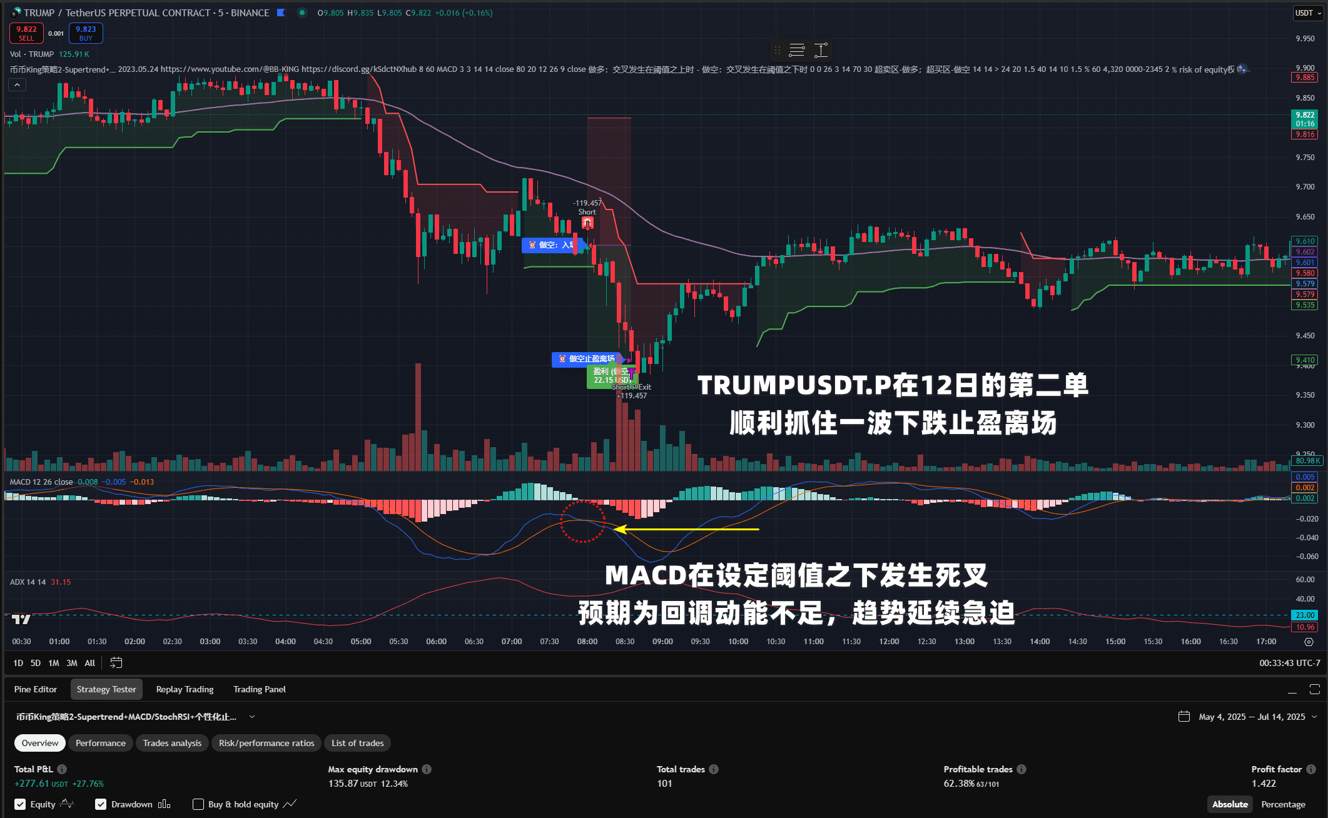Maximize the Strategy Tester panel
This screenshot has width=1328, height=818.
click(1314, 689)
